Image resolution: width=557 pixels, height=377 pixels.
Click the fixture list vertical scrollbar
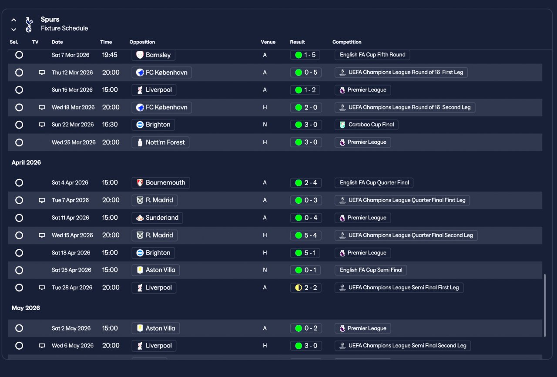point(544,305)
